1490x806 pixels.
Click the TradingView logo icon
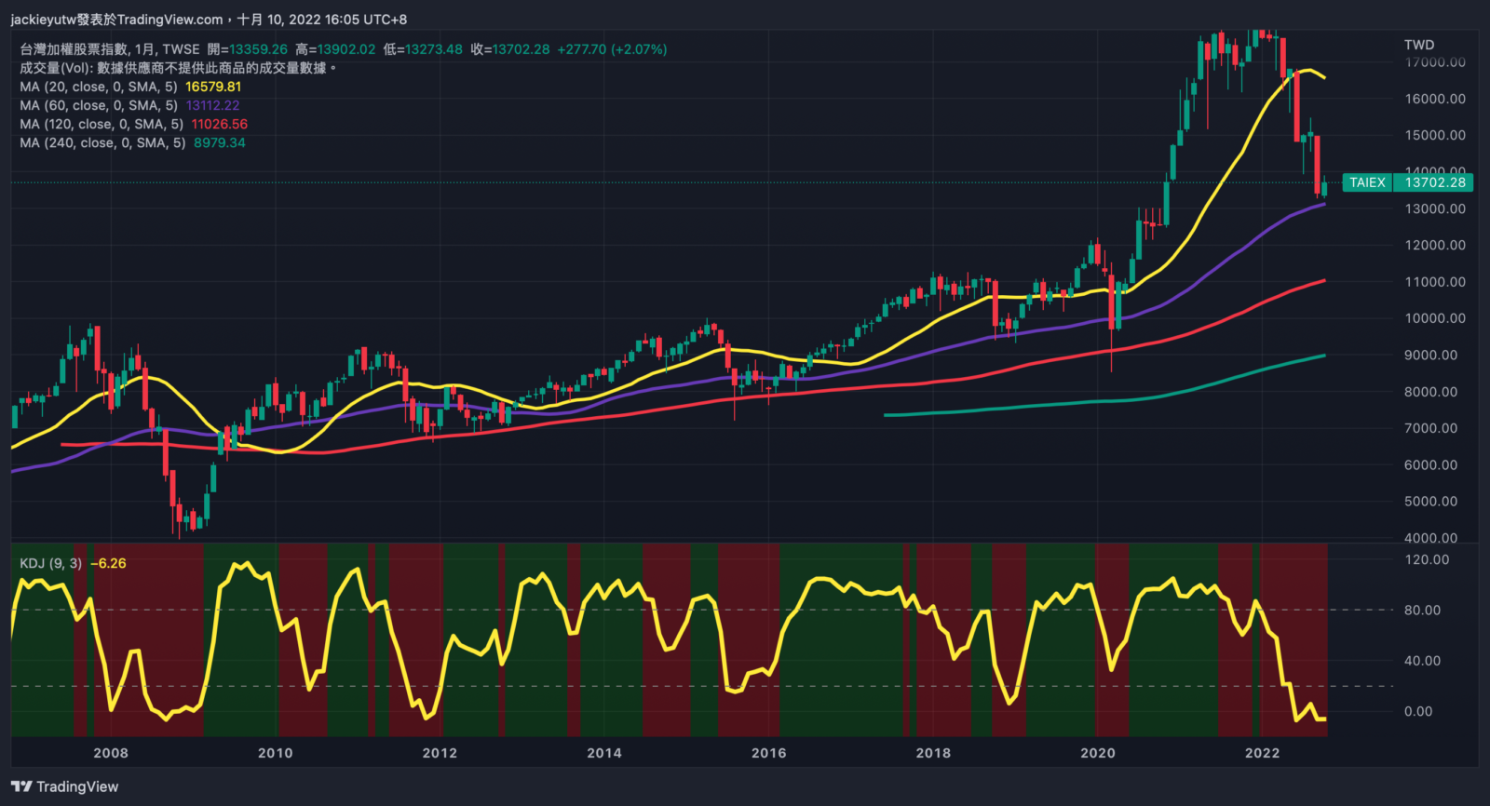click(21, 786)
